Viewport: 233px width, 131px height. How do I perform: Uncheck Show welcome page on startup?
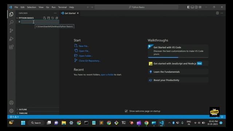[126, 111]
